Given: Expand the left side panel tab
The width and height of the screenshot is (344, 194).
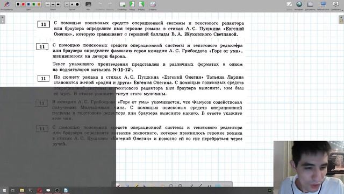Looking at the screenshot, I should (2, 19).
